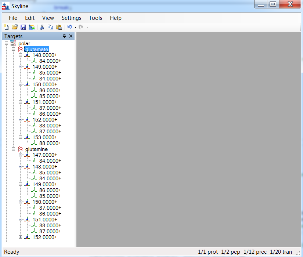Viewport: 303px width, 257px height.
Task: Save the document with the floppy disk icon
Action: [x=23, y=27]
